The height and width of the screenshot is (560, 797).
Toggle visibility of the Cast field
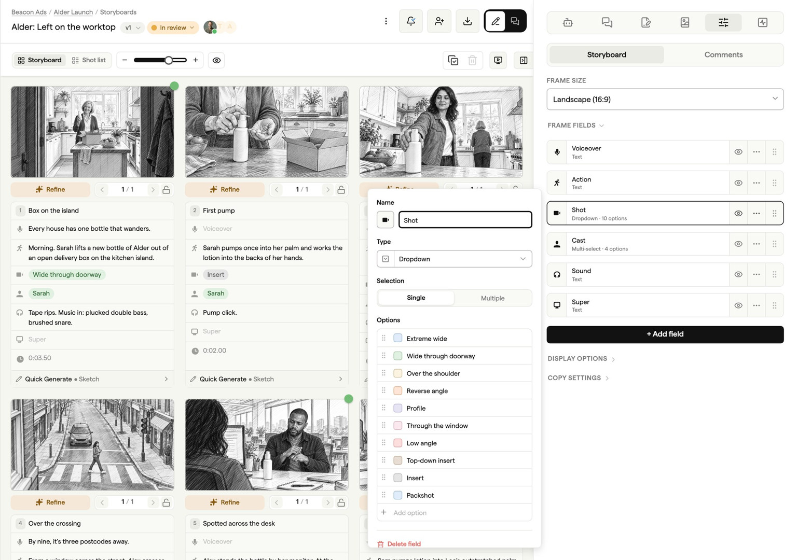(x=738, y=244)
